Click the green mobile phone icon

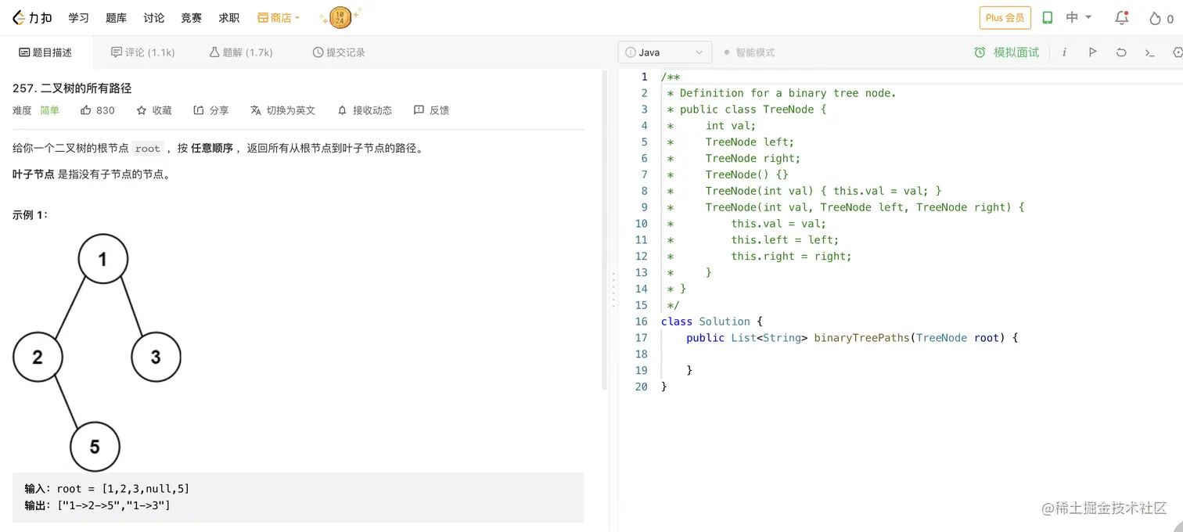tap(1048, 17)
